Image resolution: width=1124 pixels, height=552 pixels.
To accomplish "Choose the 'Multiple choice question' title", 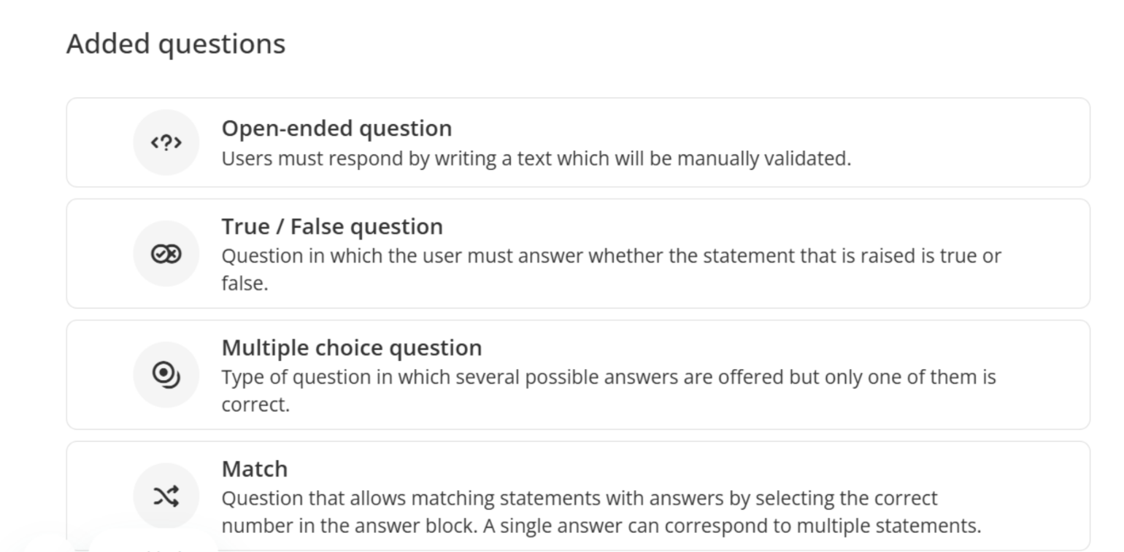I will click(352, 348).
